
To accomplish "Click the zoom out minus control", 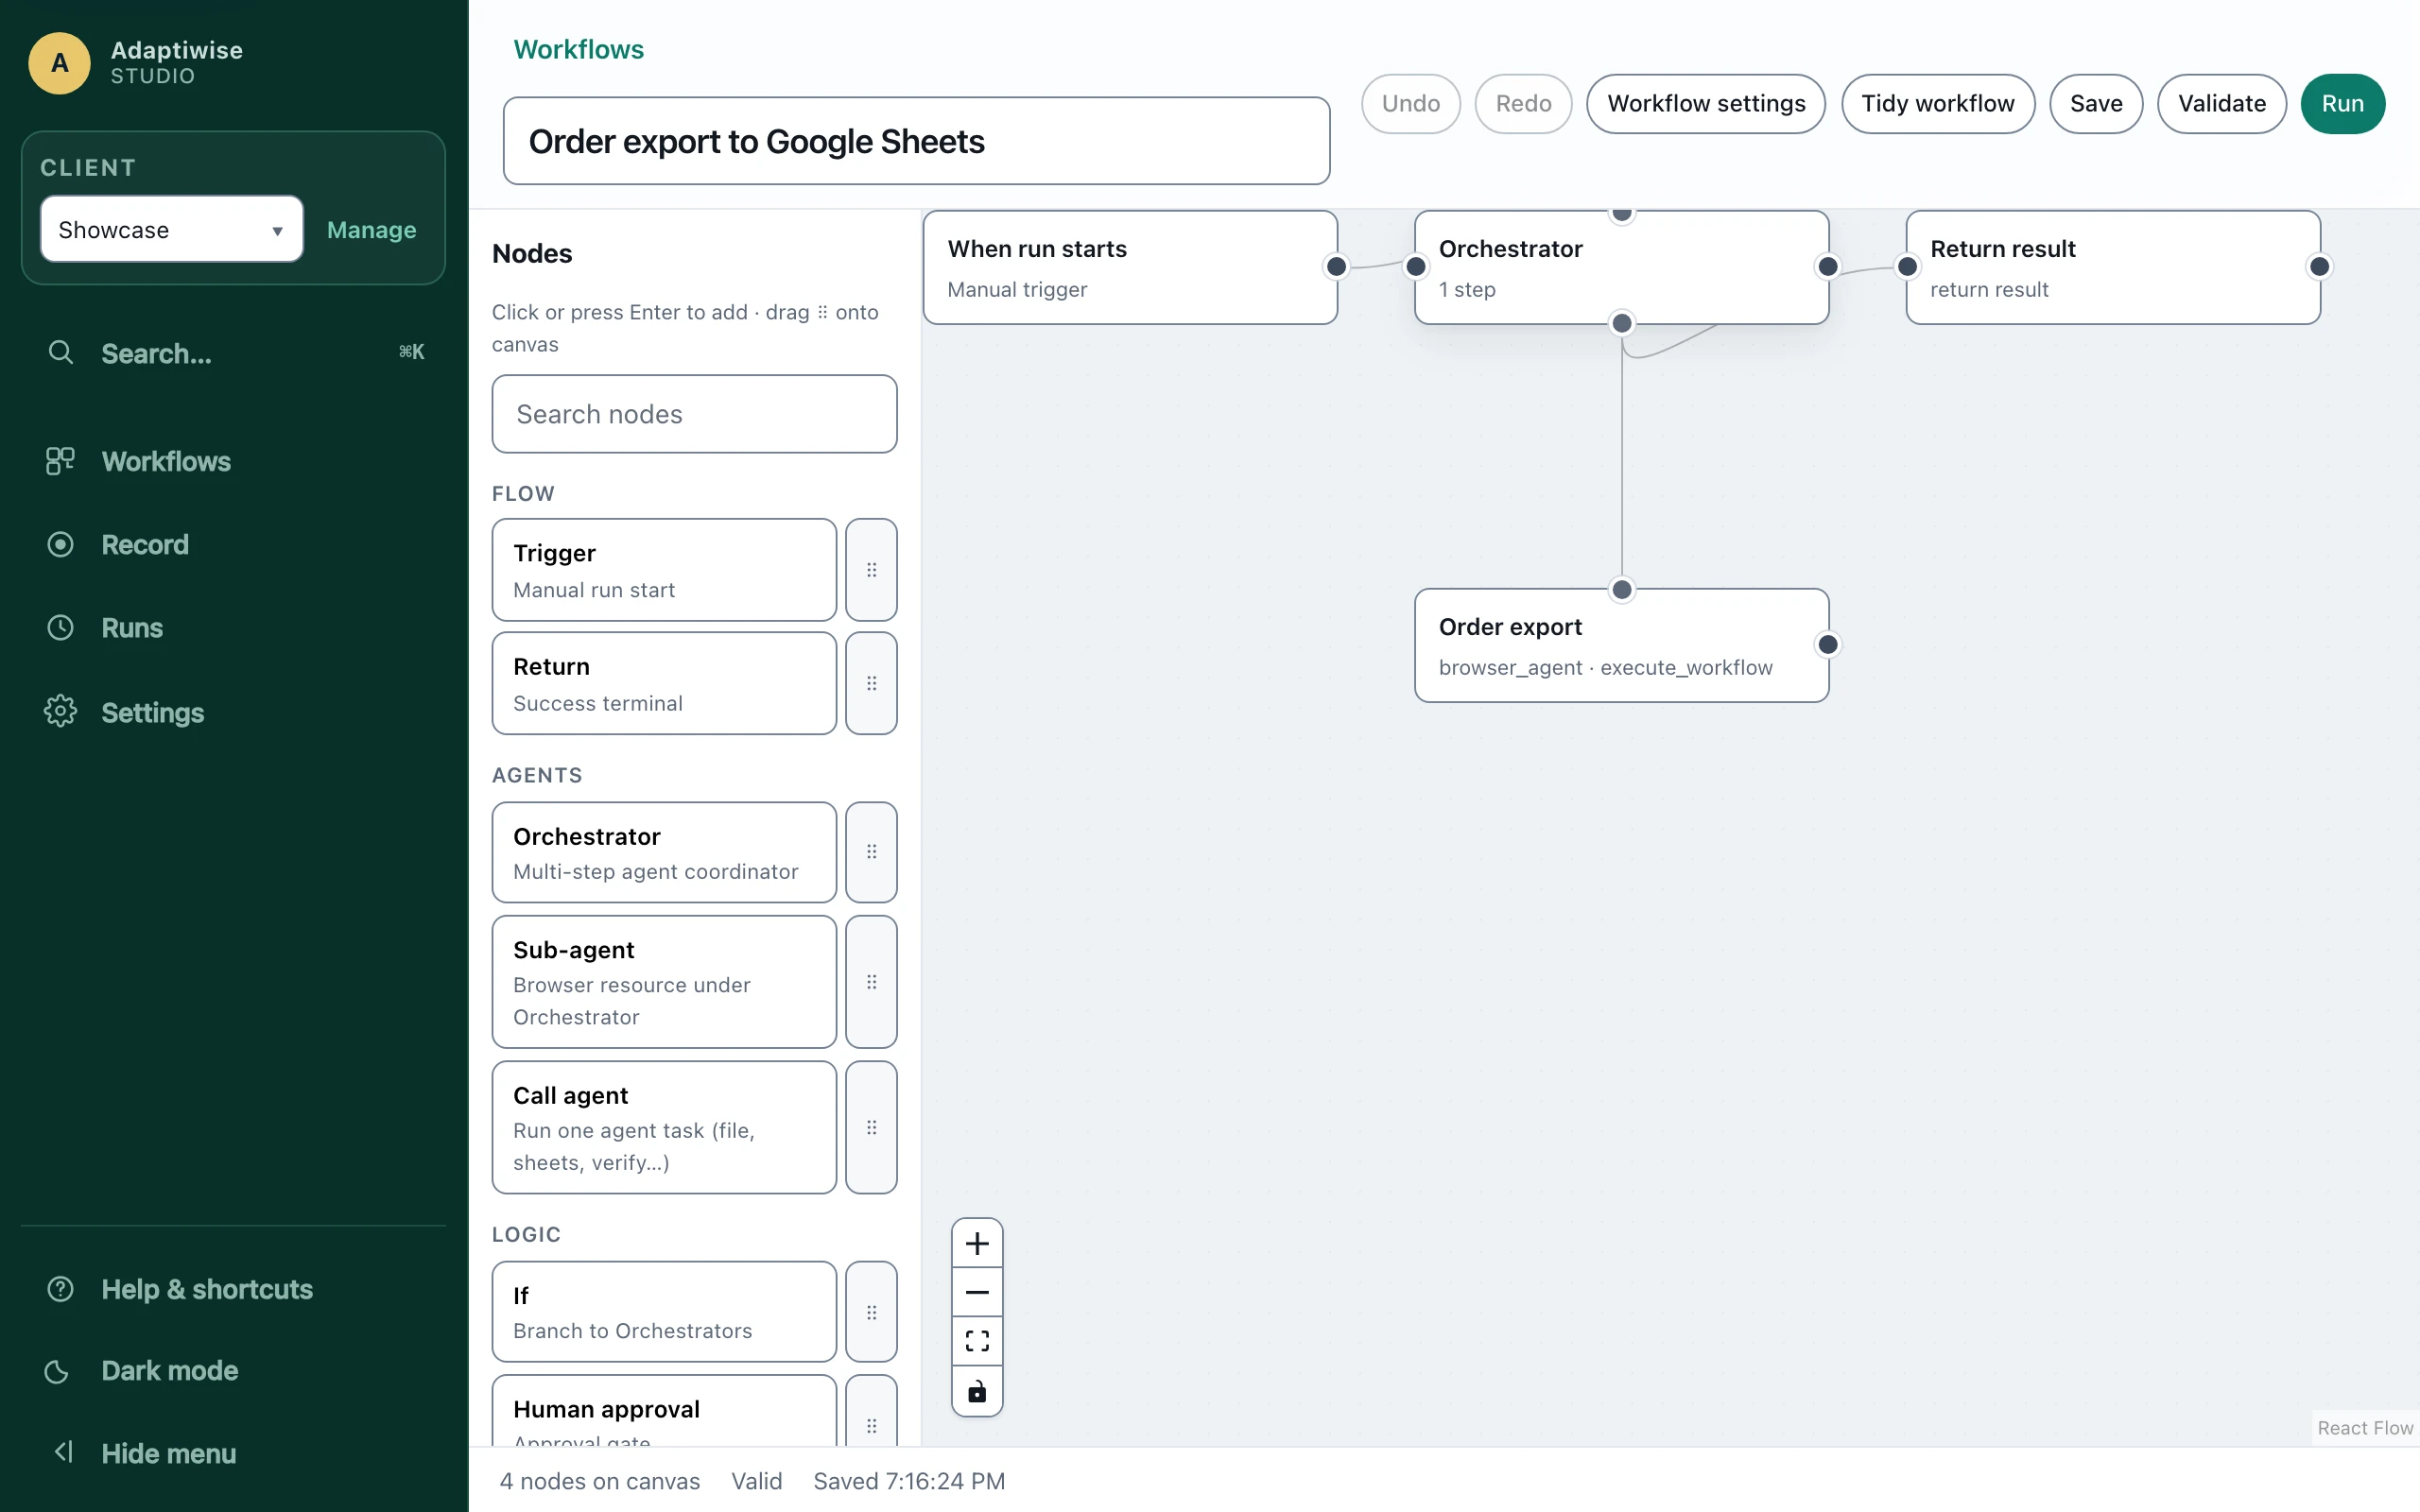I will [x=977, y=1292].
